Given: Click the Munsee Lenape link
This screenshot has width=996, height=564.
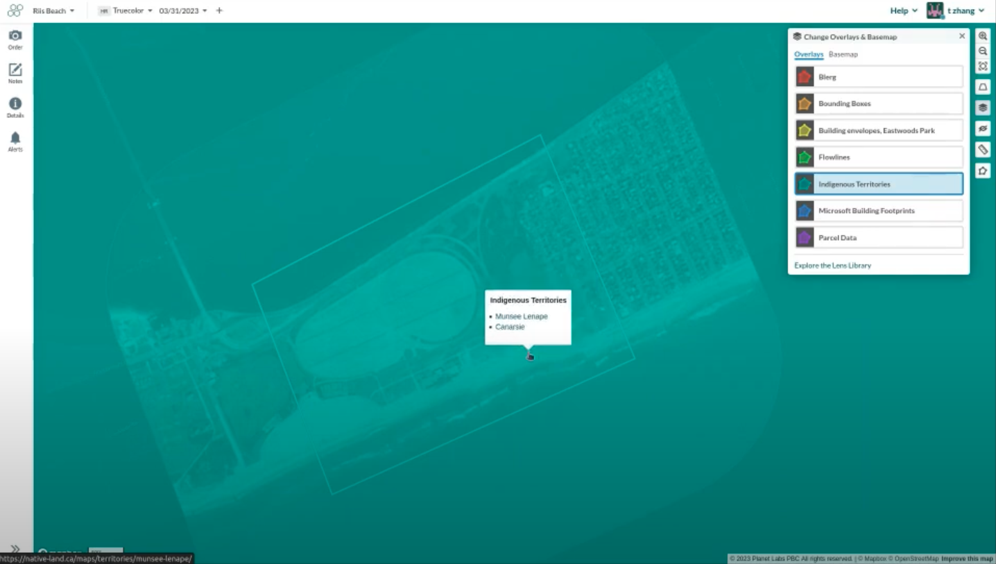Looking at the screenshot, I should (521, 316).
